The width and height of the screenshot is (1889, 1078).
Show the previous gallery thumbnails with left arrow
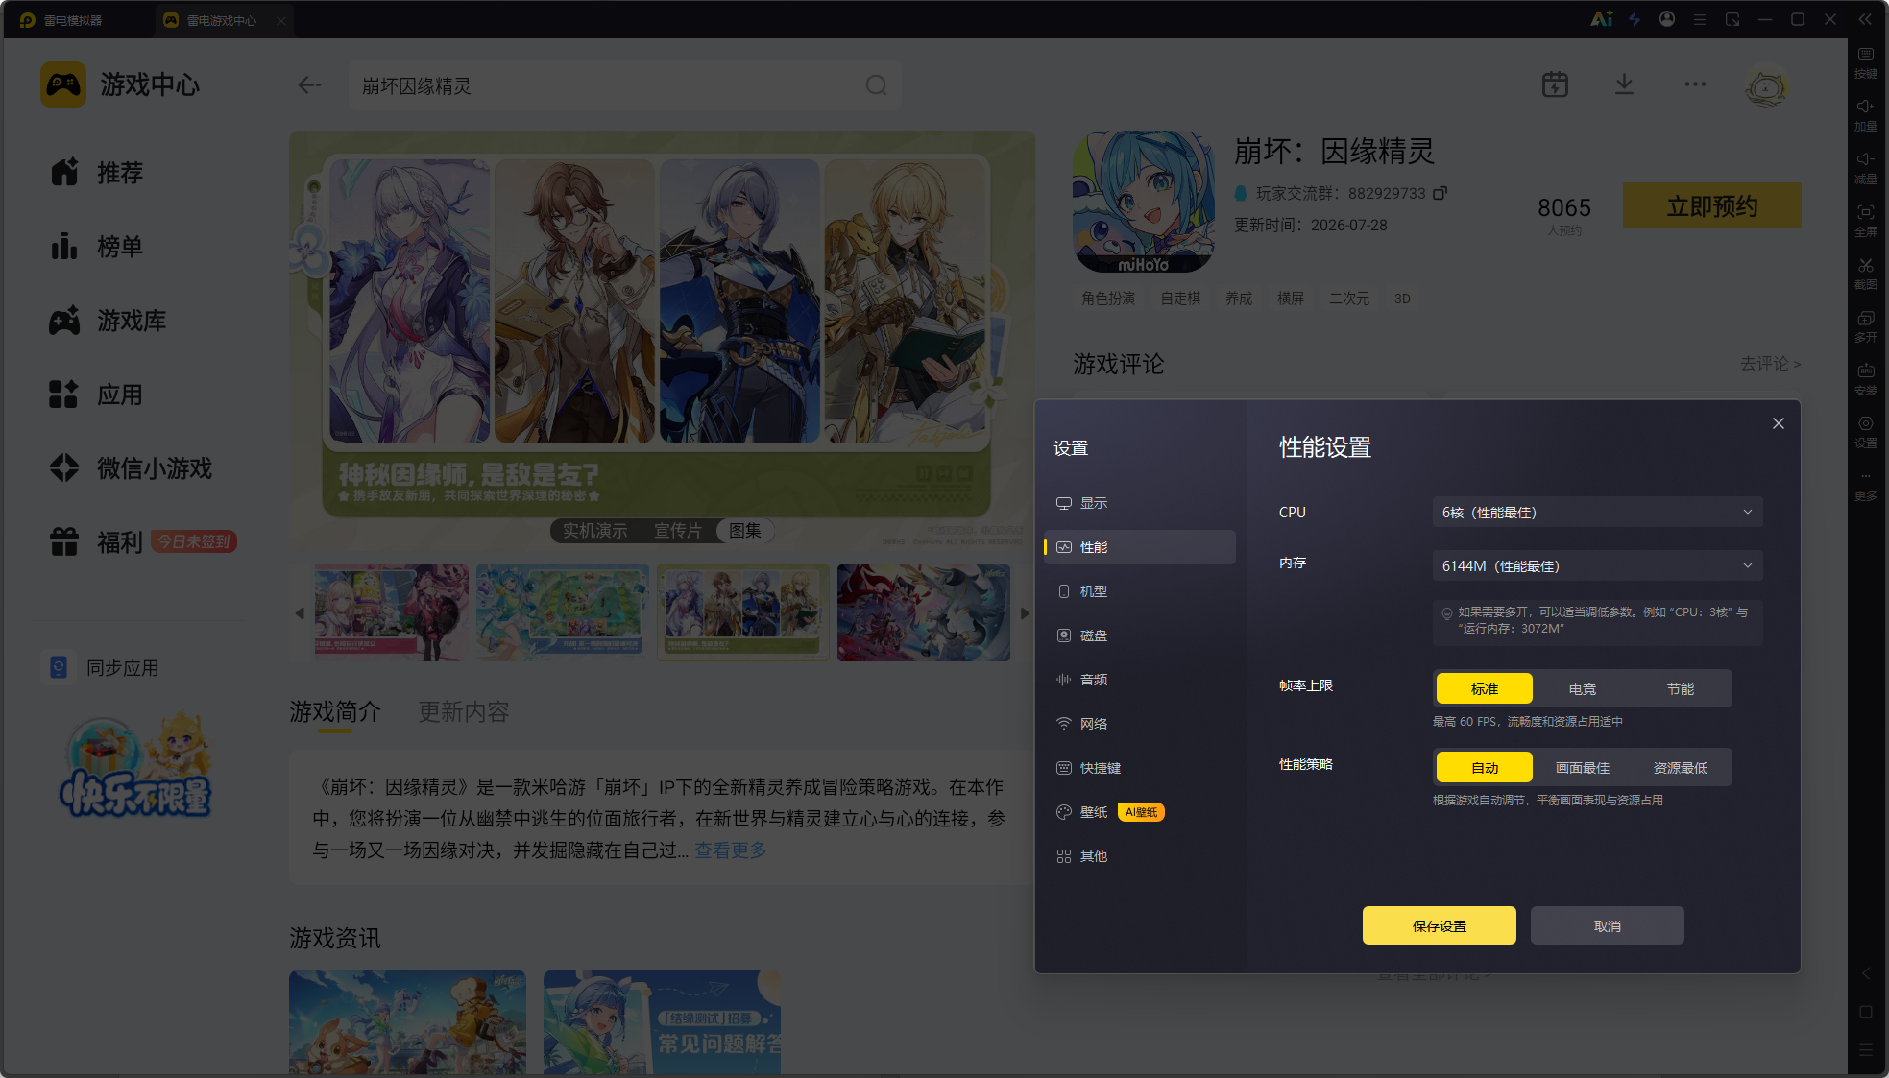click(300, 612)
